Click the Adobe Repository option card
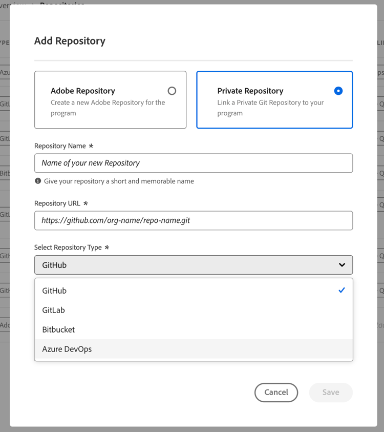 point(110,100)
